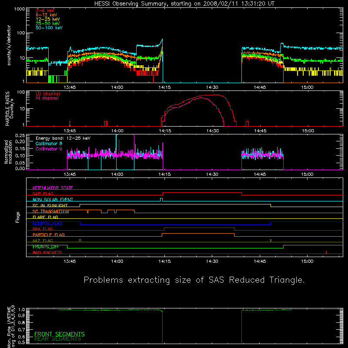
Task: Select the 3-6 keV legend label
Action: (45, 10)
